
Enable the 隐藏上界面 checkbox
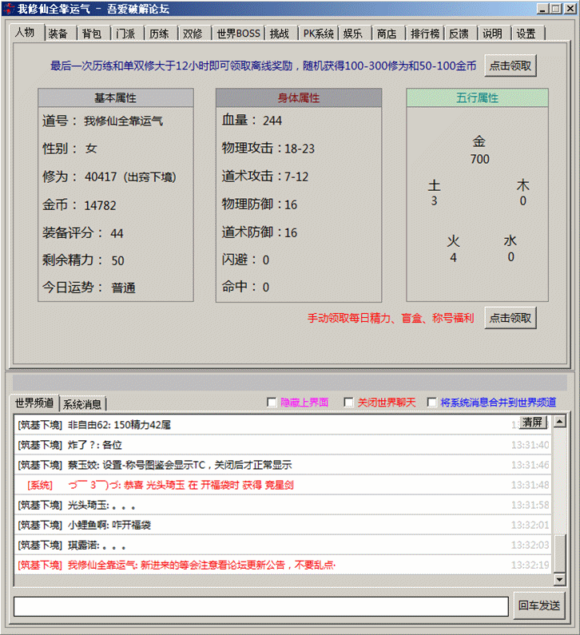click(272, 403)
